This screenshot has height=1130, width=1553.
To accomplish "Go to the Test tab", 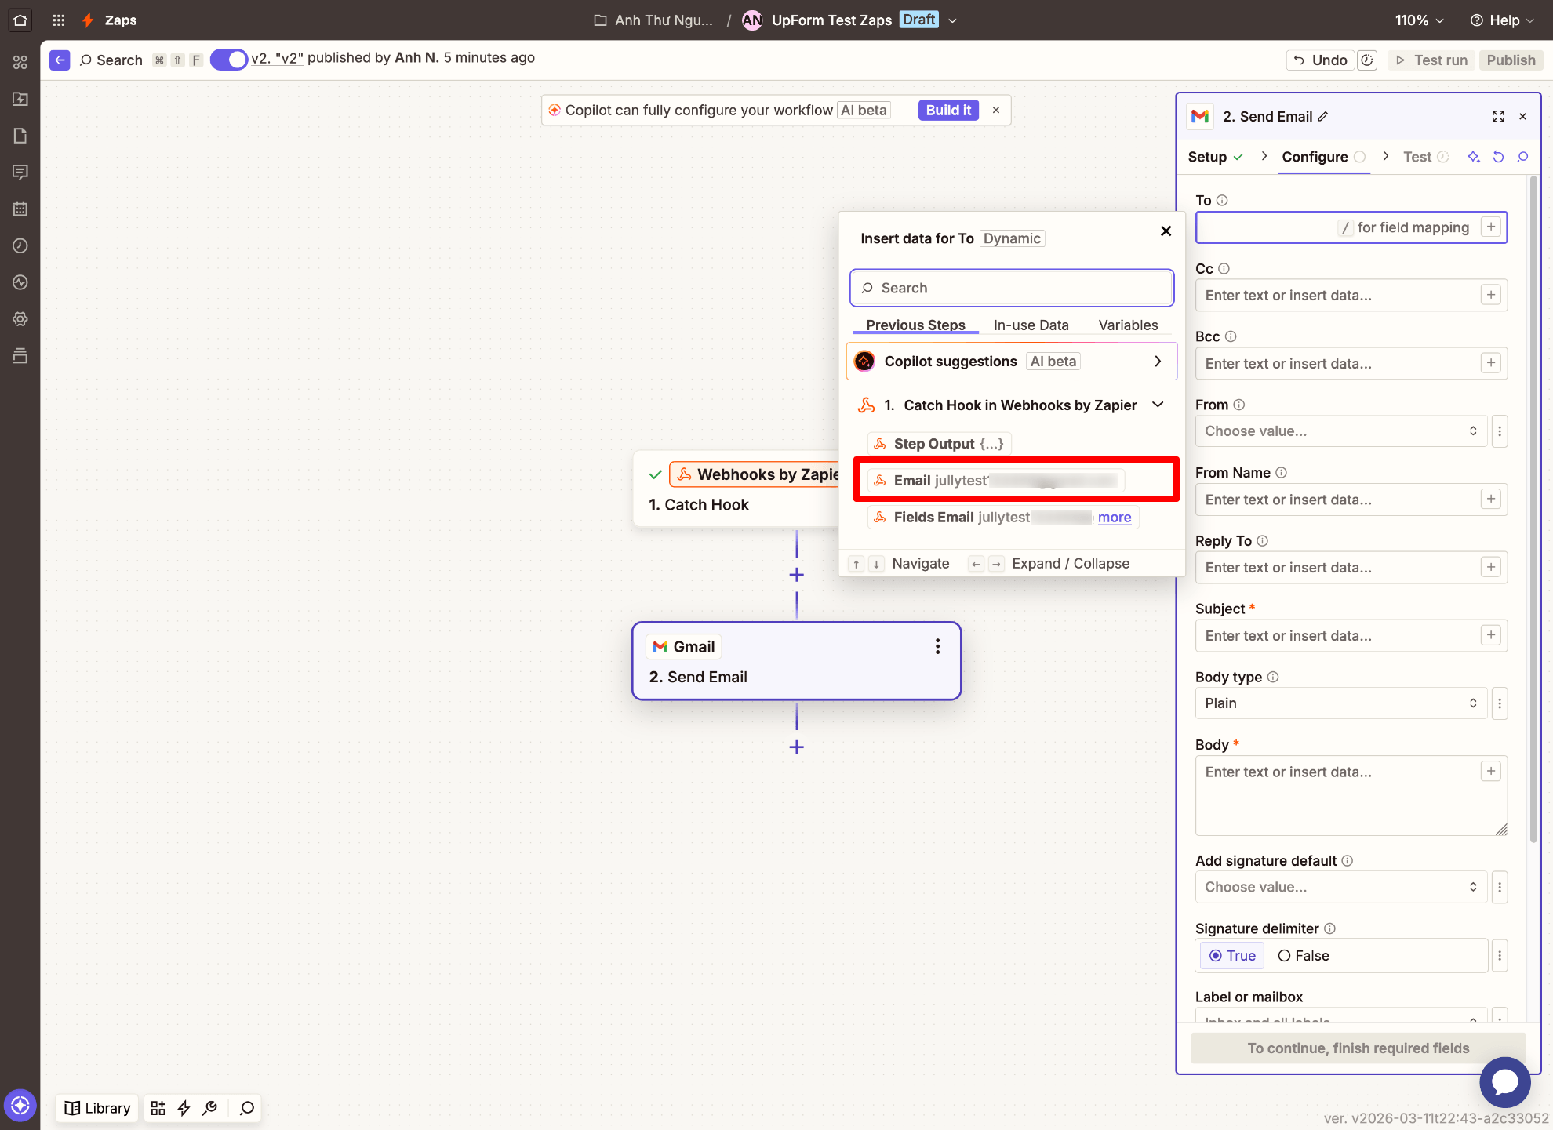I will pyautogui.click(x=1425, y=157).
